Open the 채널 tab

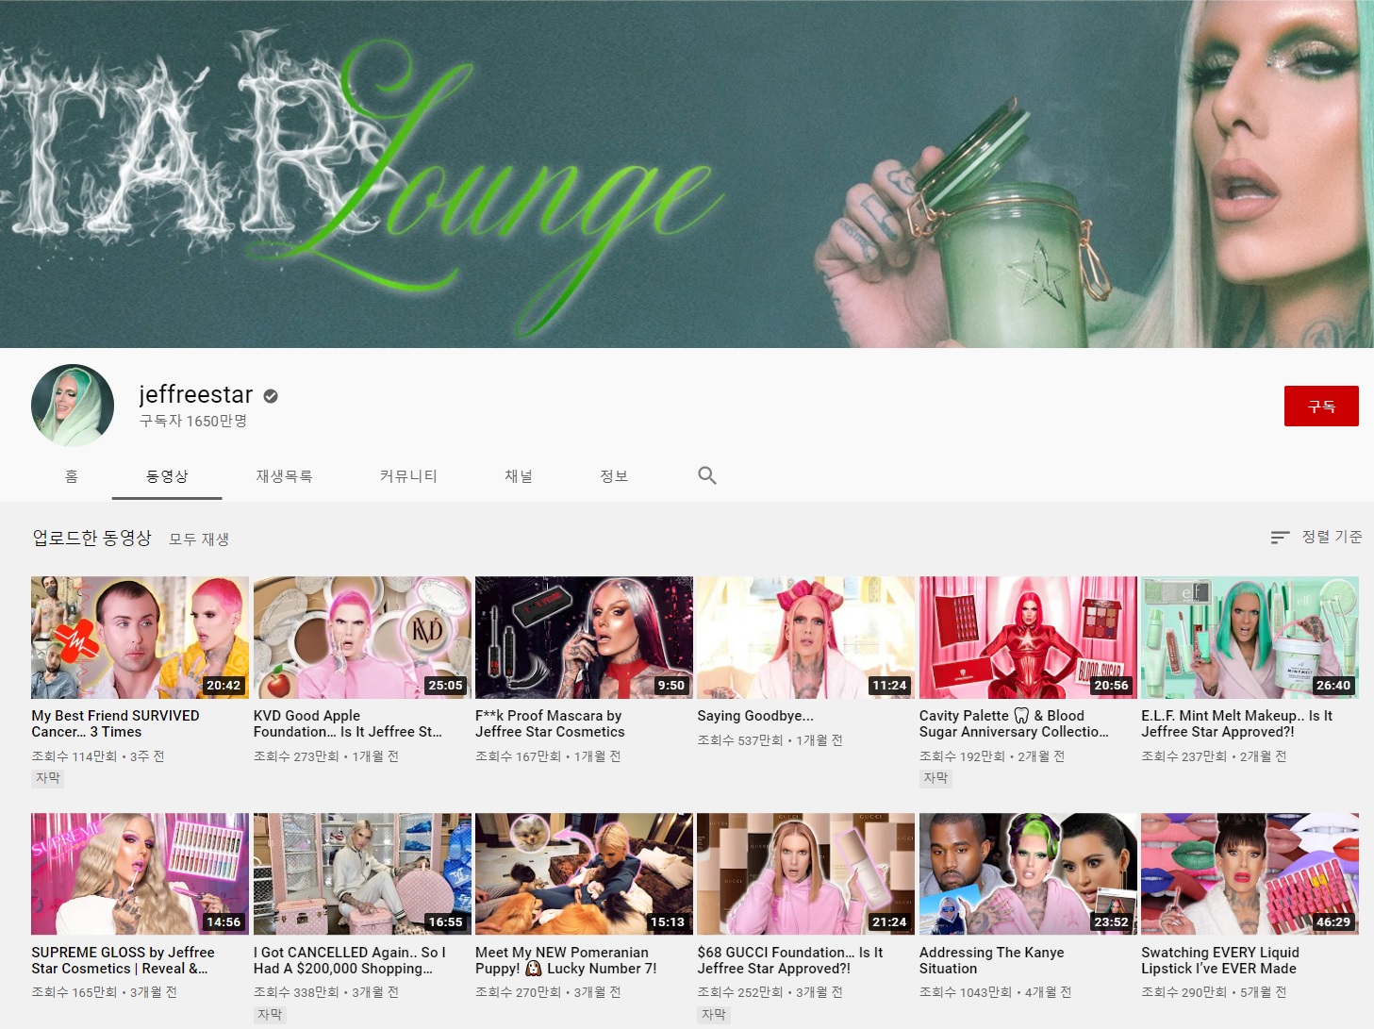coord(519,476)
